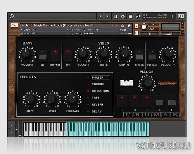Select previous preset small left arrow
194x154 pixels.
coord(112,26)
